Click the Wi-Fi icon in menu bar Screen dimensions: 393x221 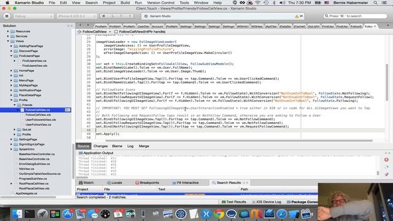point(258,2)
